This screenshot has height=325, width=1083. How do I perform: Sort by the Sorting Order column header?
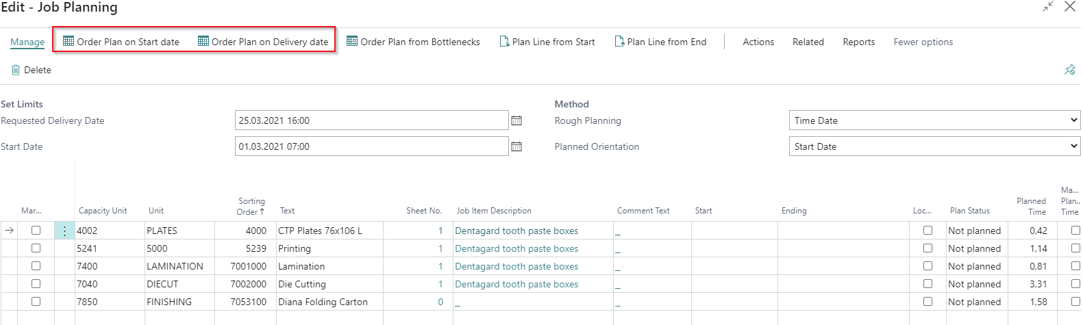[251, 206]
